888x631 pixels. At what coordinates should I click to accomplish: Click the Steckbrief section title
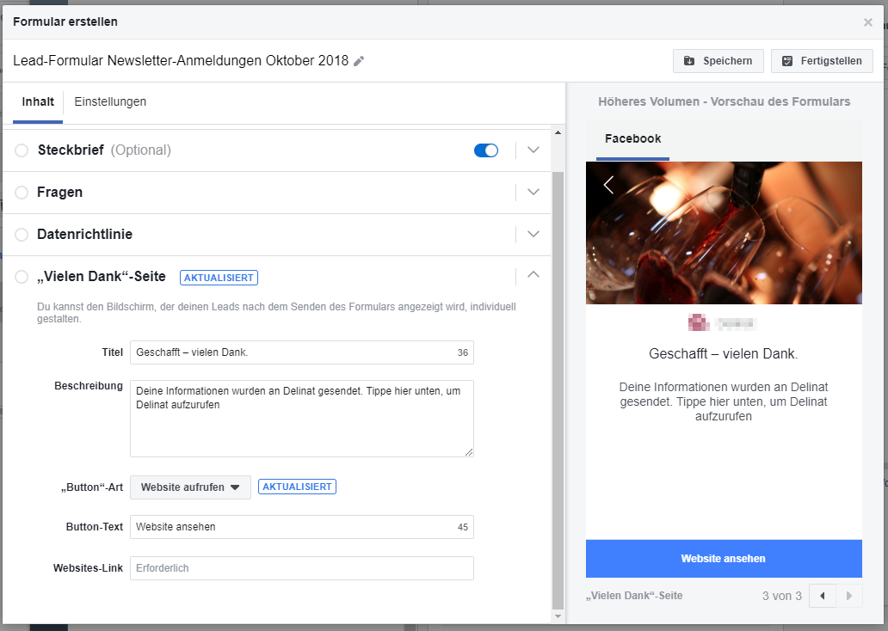click(x=71, y=150)
